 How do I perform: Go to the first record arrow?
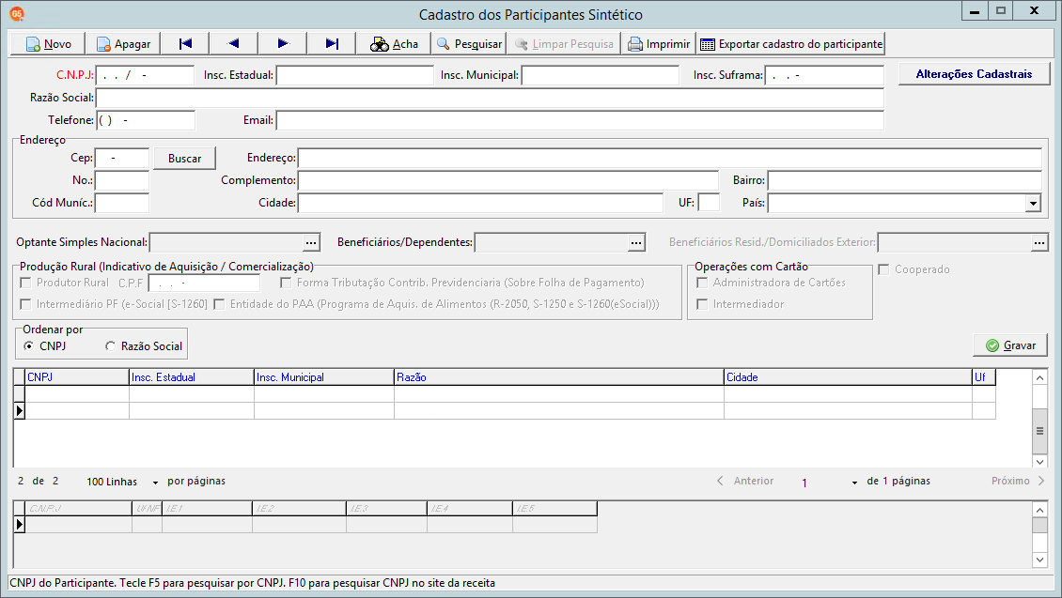point(185,43)
